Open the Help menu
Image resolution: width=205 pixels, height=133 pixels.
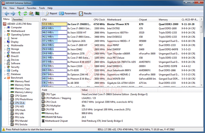point(50,8)
